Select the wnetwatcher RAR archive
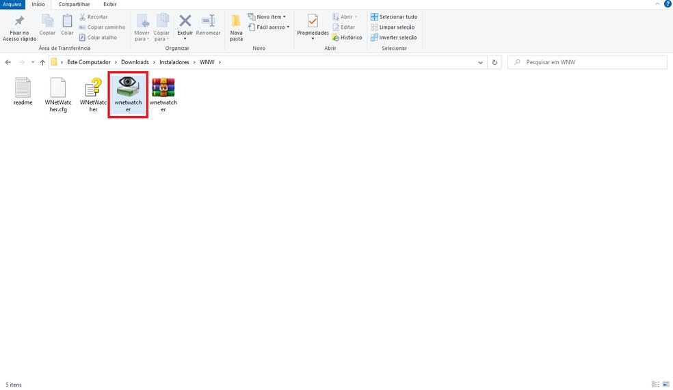 [163, 95]
